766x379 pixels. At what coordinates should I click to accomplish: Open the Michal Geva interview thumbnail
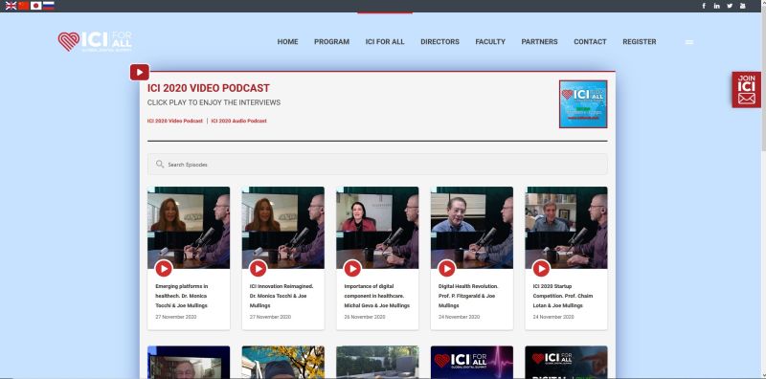coord(377,228)
